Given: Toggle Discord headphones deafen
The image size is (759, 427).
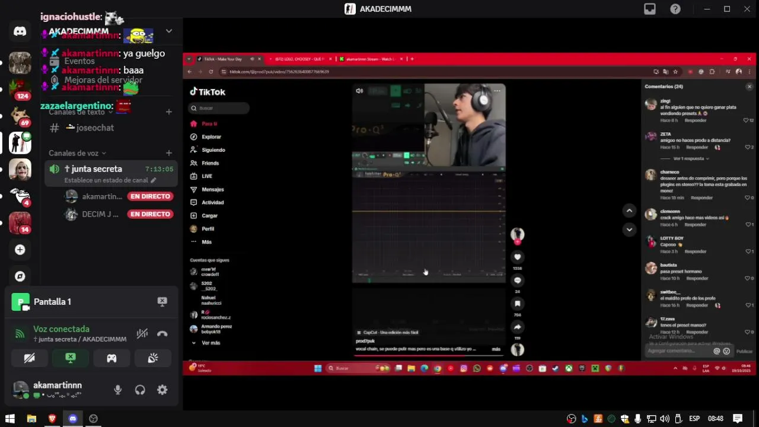Looking at the screenshot, I should pos(140,390).
